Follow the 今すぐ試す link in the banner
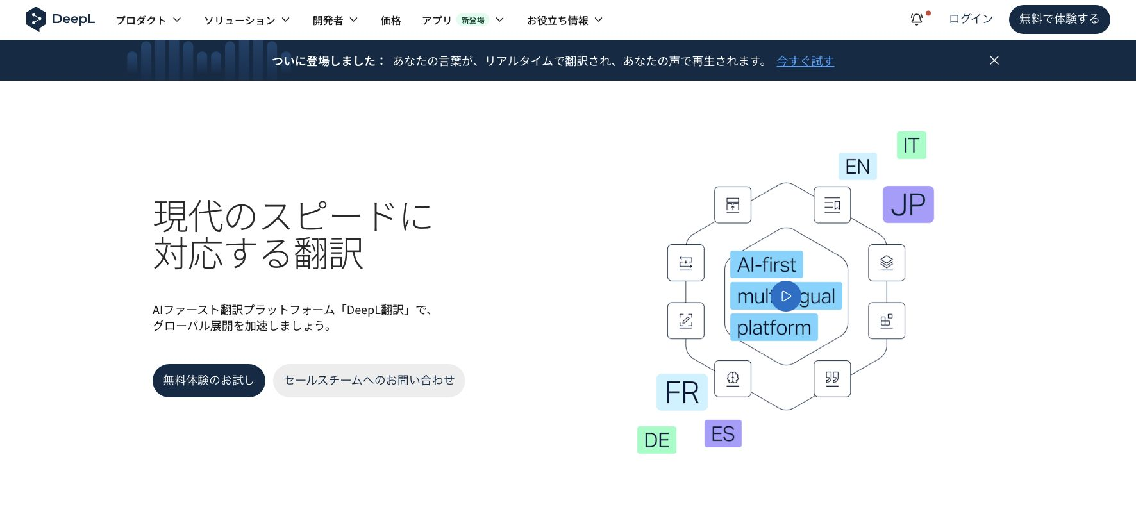The image size is (1136, 532). click(x=805, y=61)
